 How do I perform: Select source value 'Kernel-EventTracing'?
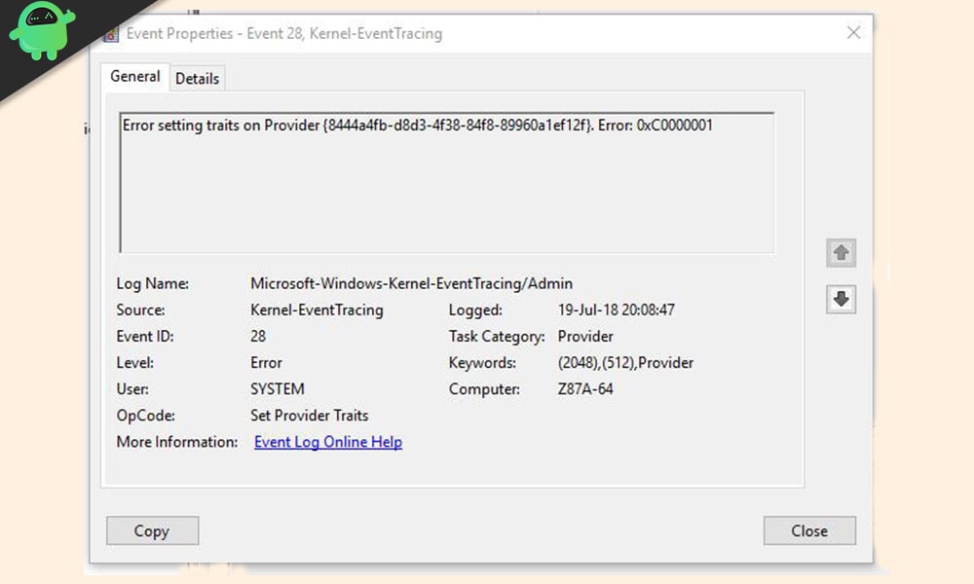pyautogui.click(x=317, y=310)
